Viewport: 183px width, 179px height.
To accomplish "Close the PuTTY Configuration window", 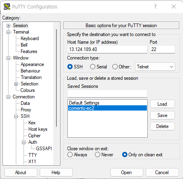I will coord(174,6).
